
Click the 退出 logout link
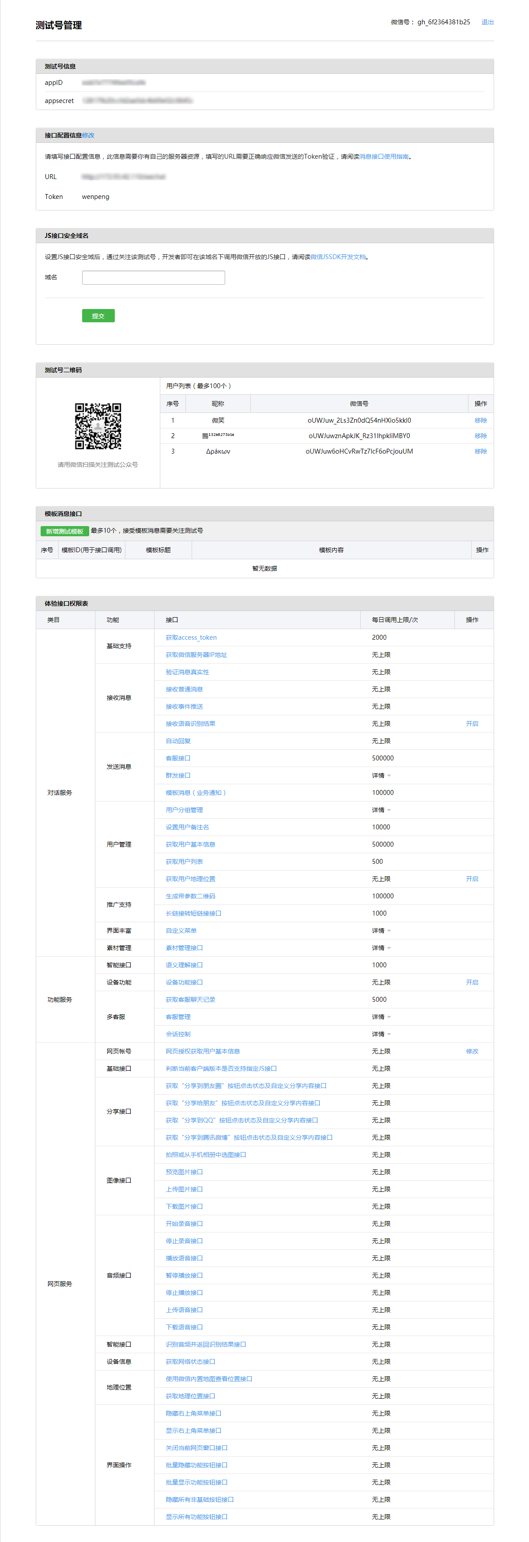[x=487, y=22]
